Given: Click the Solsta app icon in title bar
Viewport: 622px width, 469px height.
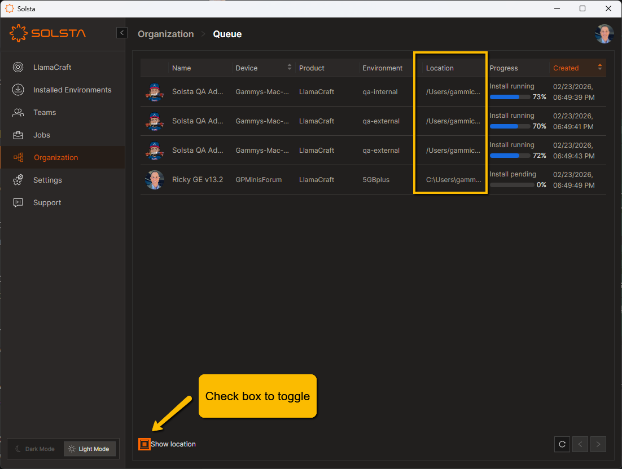Looking at the screenshot, I should [10, 8].
